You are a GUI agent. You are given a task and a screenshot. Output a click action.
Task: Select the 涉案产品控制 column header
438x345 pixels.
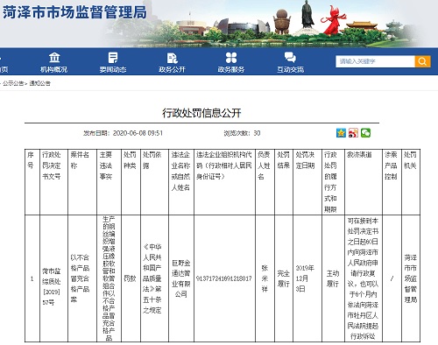[x=392, y=182]
